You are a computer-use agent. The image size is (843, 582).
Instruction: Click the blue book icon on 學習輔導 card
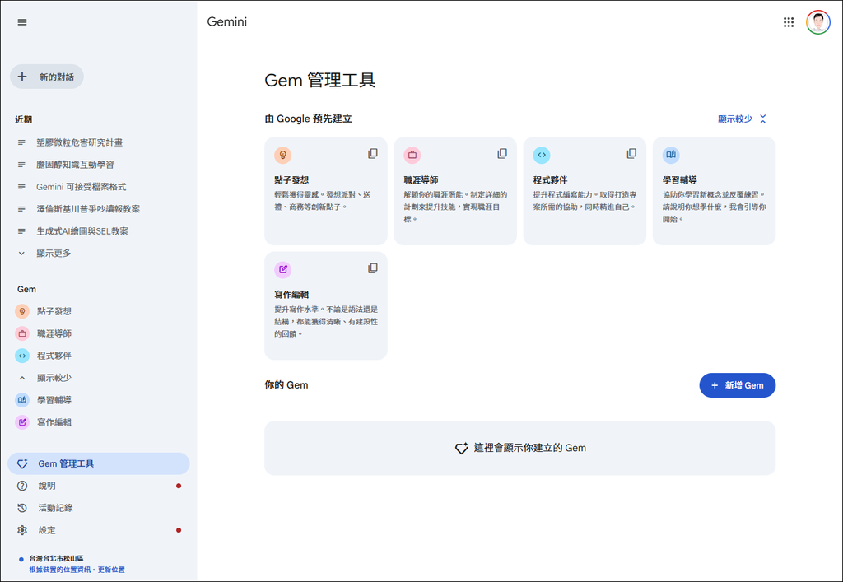671,155
